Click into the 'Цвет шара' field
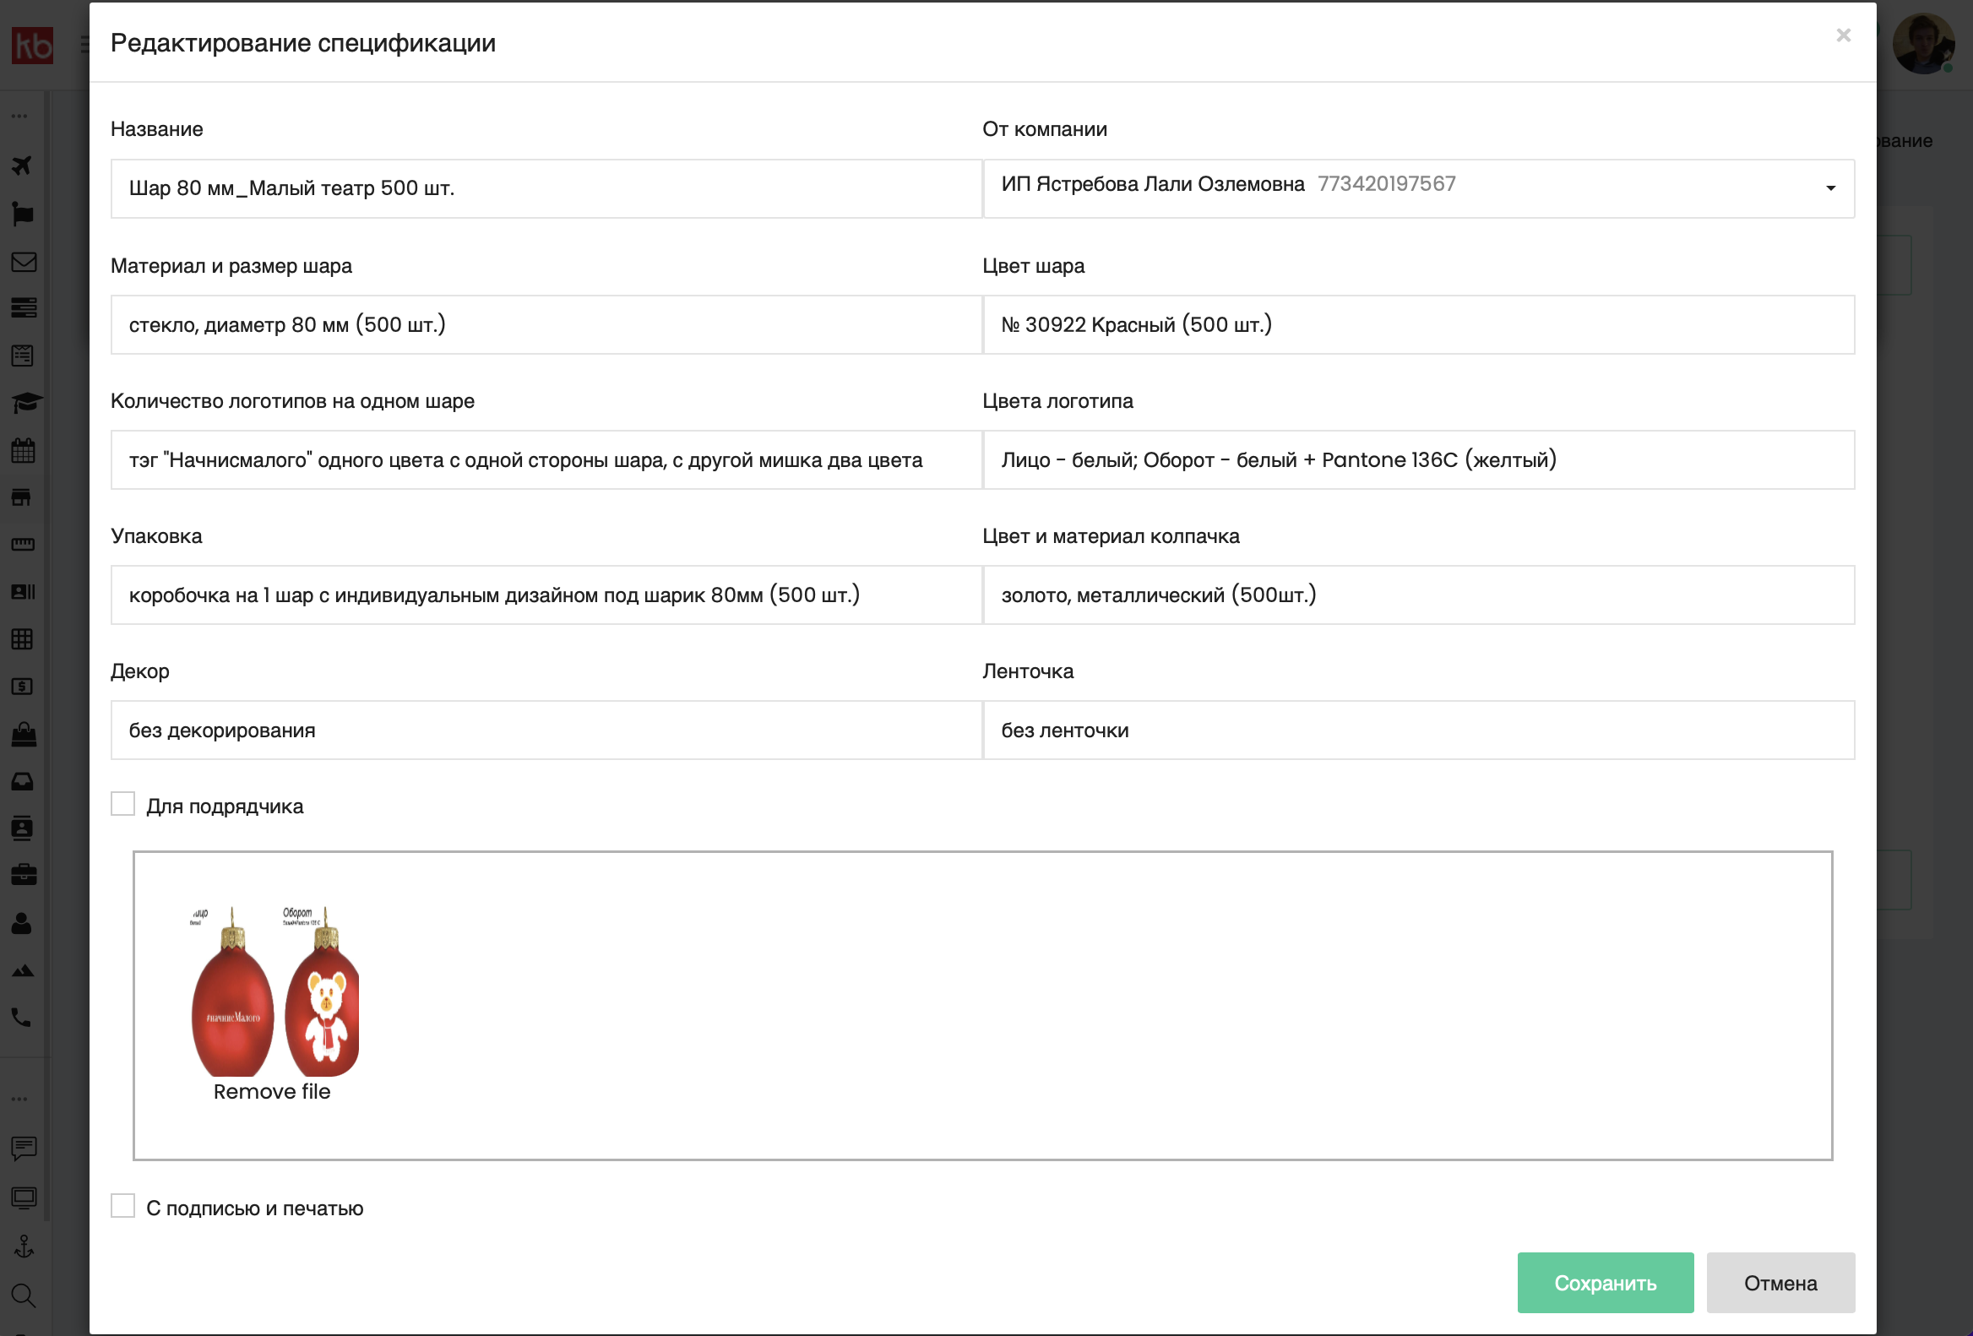 click(x=1418, y=324)
